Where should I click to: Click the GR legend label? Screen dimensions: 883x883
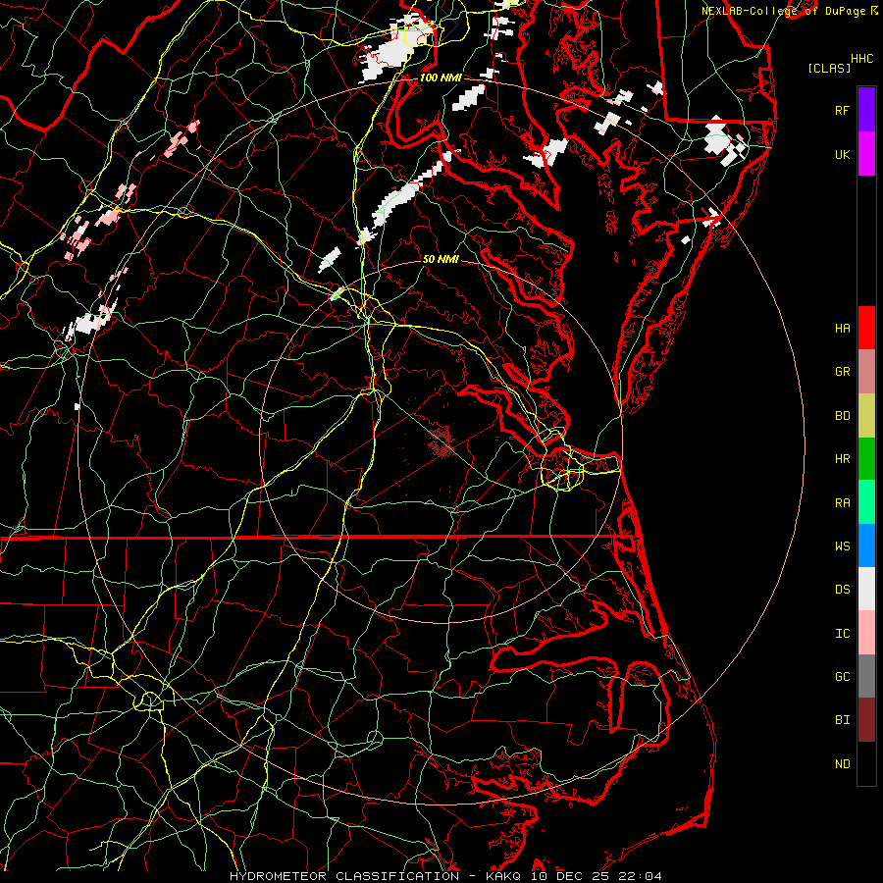point(843,372)
